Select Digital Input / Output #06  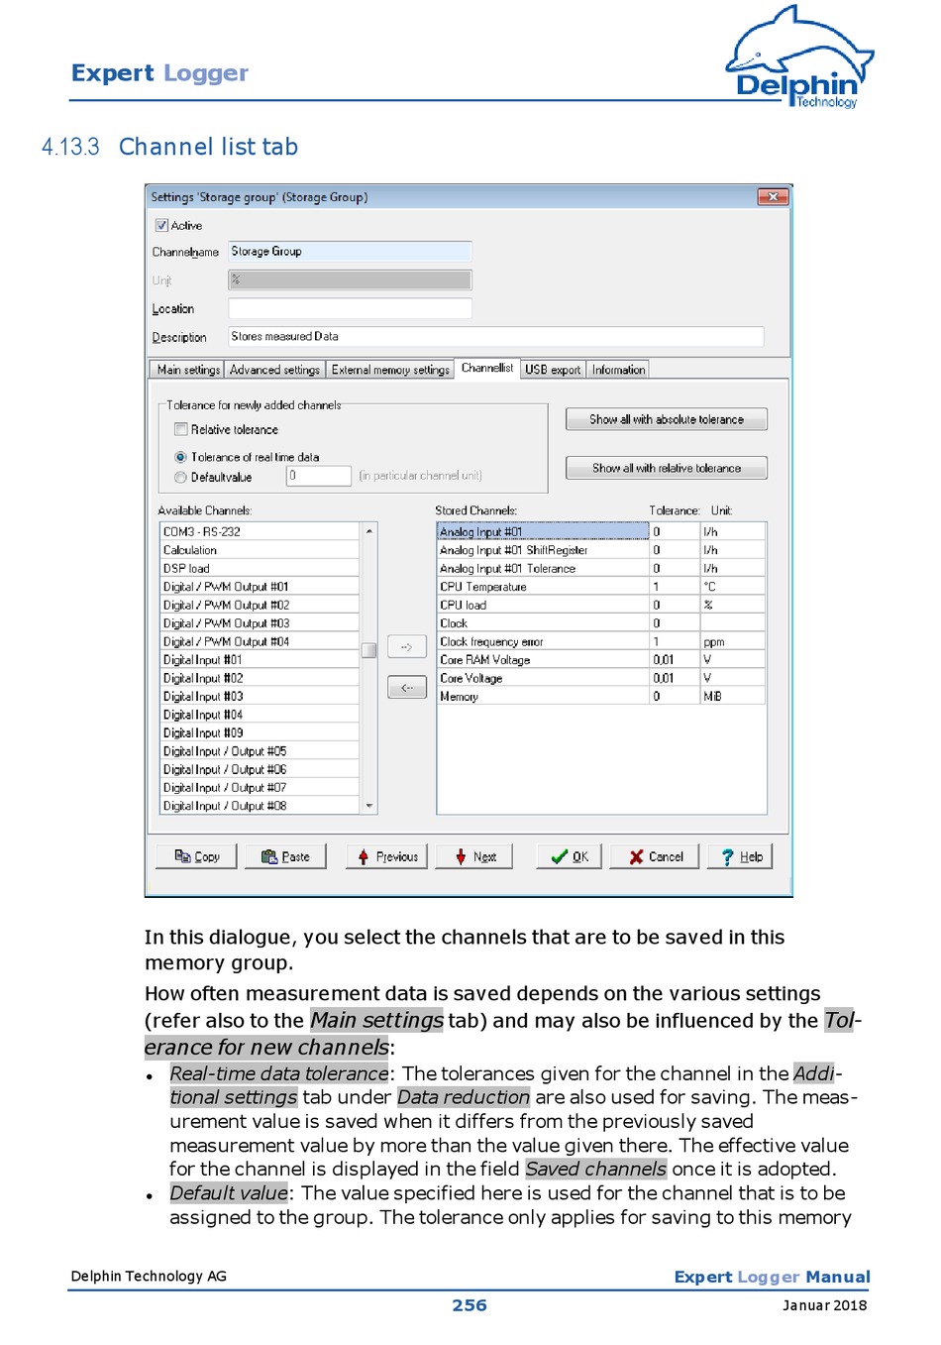point(261,769)
